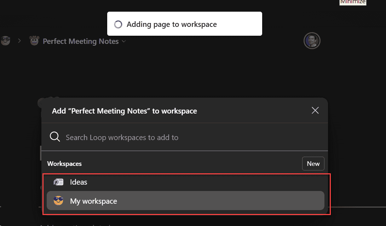Click the Perfect Meeting Notes breadcrumb title
This screenshot has width=386, height=226.
tap(81, 41)
